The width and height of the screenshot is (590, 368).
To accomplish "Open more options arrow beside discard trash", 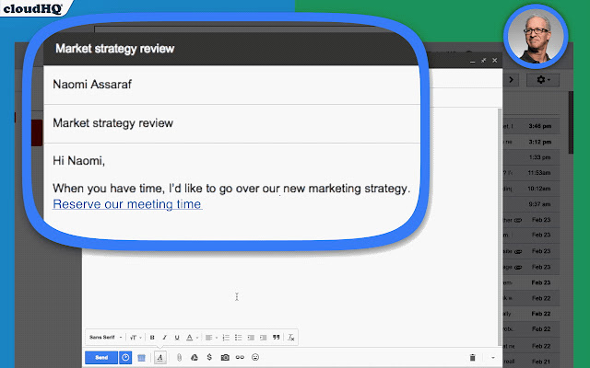I will coord(493,358).
